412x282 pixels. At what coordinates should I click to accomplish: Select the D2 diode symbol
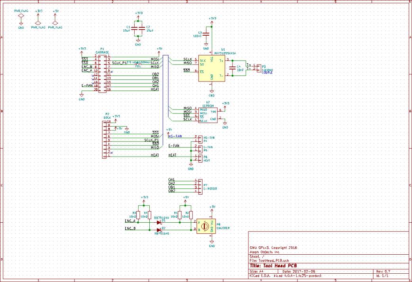[x=159, y=229]
